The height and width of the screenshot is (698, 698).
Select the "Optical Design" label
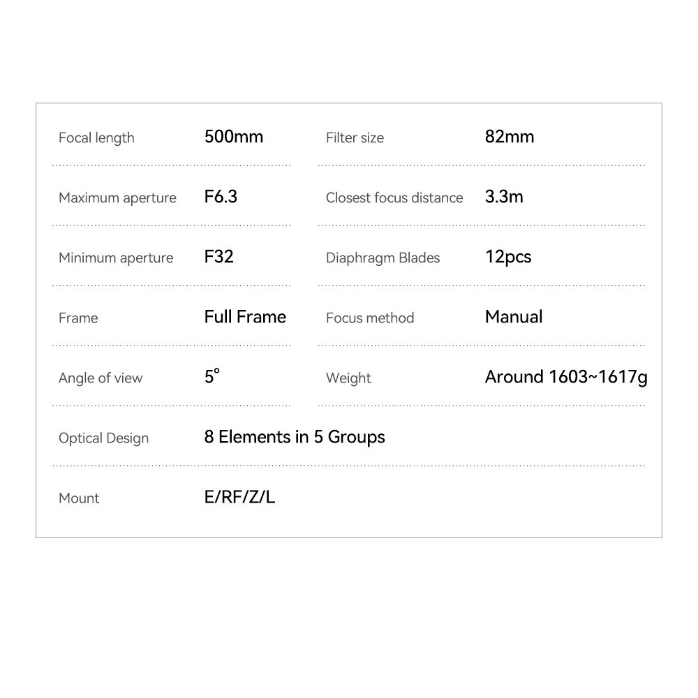coord(103,438)
